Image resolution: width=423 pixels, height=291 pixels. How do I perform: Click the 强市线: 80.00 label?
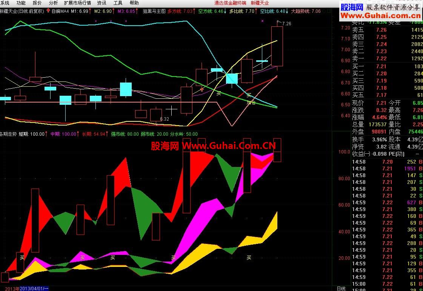coord(125,134)
